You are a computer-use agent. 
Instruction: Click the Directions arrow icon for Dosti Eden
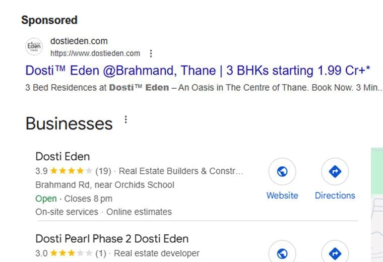coord(335,172)
